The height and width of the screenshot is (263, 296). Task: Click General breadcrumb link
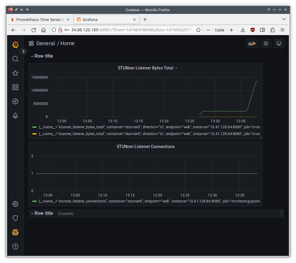pyautogui.click(x=45, y=43)
